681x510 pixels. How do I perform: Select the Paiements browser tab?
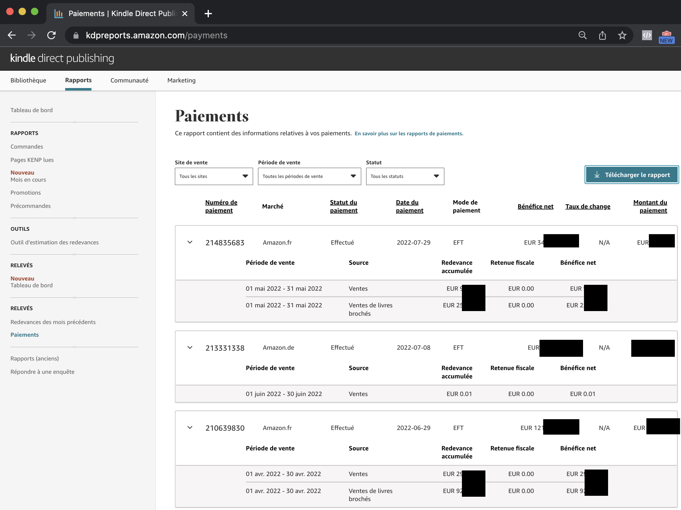tap(121, 14)
